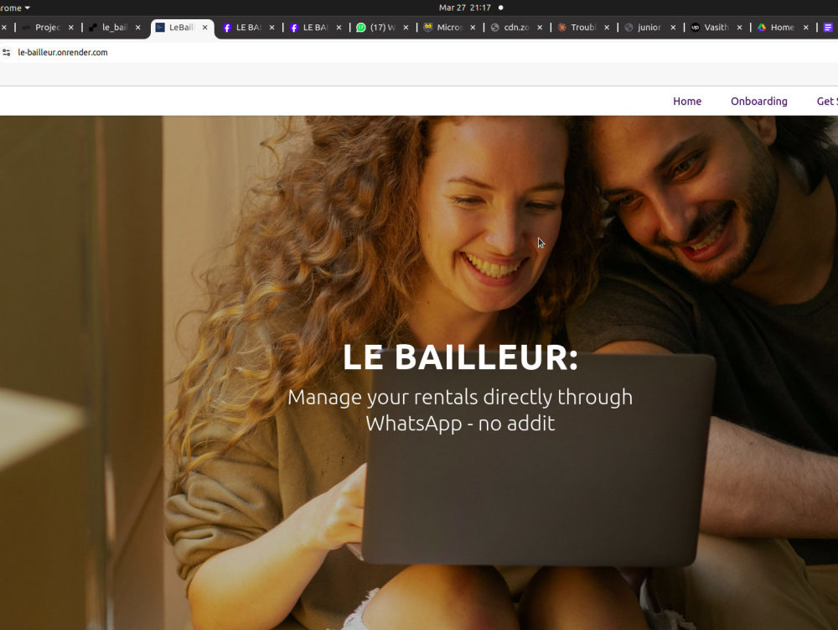Close the WhatsApp (17) tab
The height and width of the screenshot is (630, 838).
tap(406, 28)
